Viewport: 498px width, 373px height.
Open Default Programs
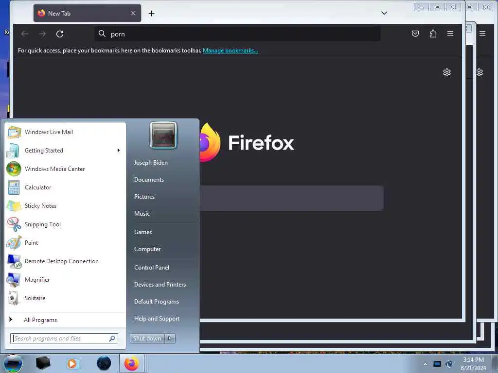157,302
